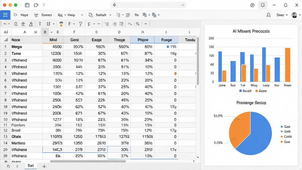
Task: Open the bell alerts icon near Shee
Action: (x=268, y=15)
